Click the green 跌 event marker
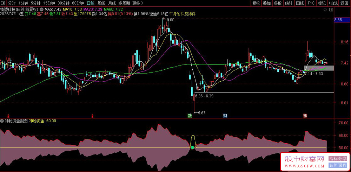 pyautogui.click(x=190, y=116)
